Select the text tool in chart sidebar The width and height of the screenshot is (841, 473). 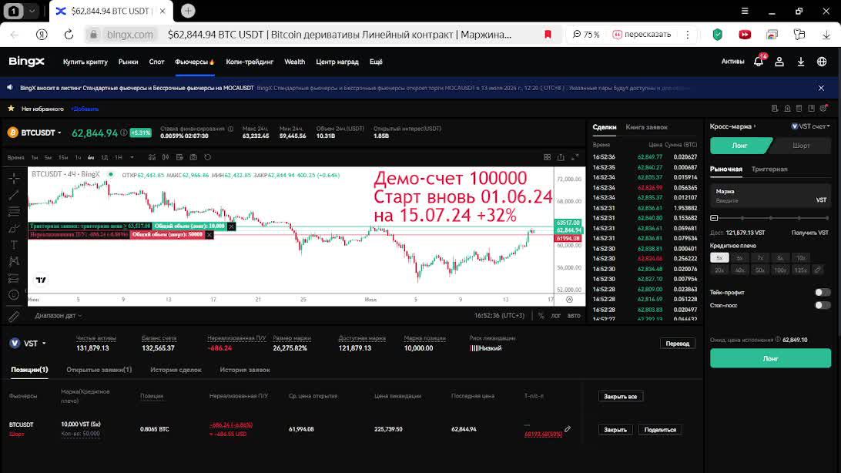click(14, 245)
